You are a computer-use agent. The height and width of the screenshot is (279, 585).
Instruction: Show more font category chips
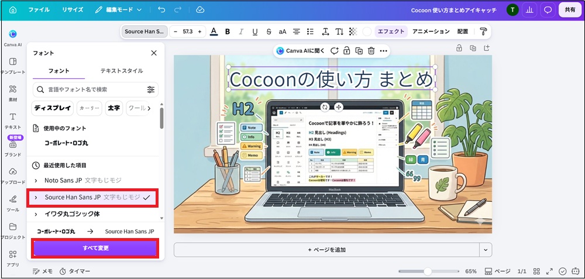149,108
